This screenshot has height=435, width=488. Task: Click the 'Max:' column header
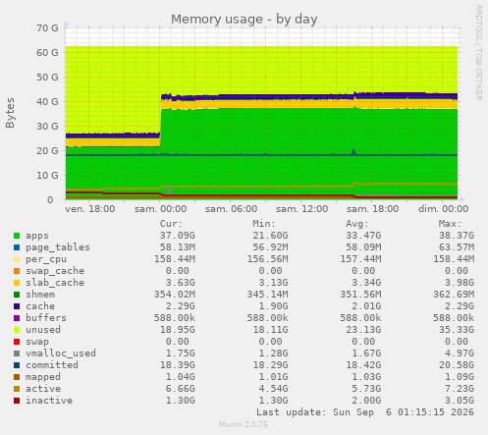pos(450,224)
